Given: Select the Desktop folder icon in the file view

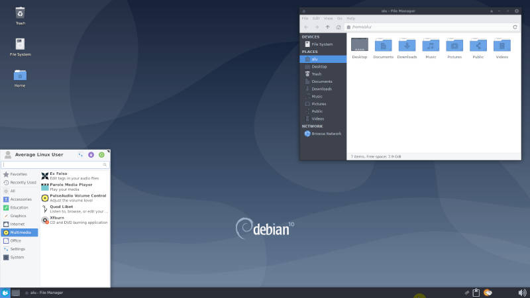Looking at the screenshot, I should pyautogui.click(x=360, y=44).
